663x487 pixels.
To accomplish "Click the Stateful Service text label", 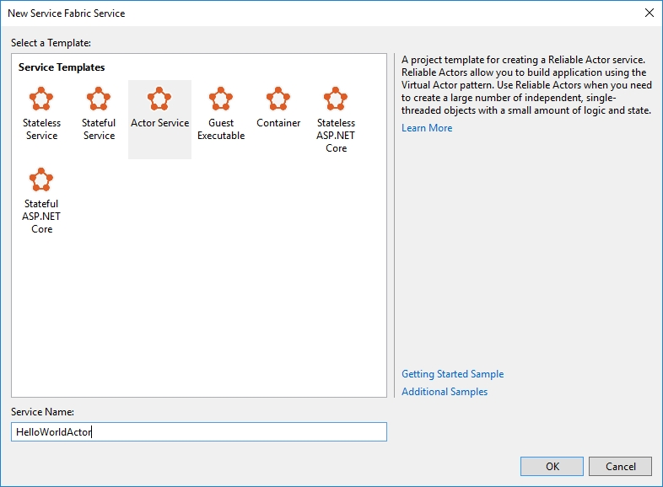I will (99, 129).
